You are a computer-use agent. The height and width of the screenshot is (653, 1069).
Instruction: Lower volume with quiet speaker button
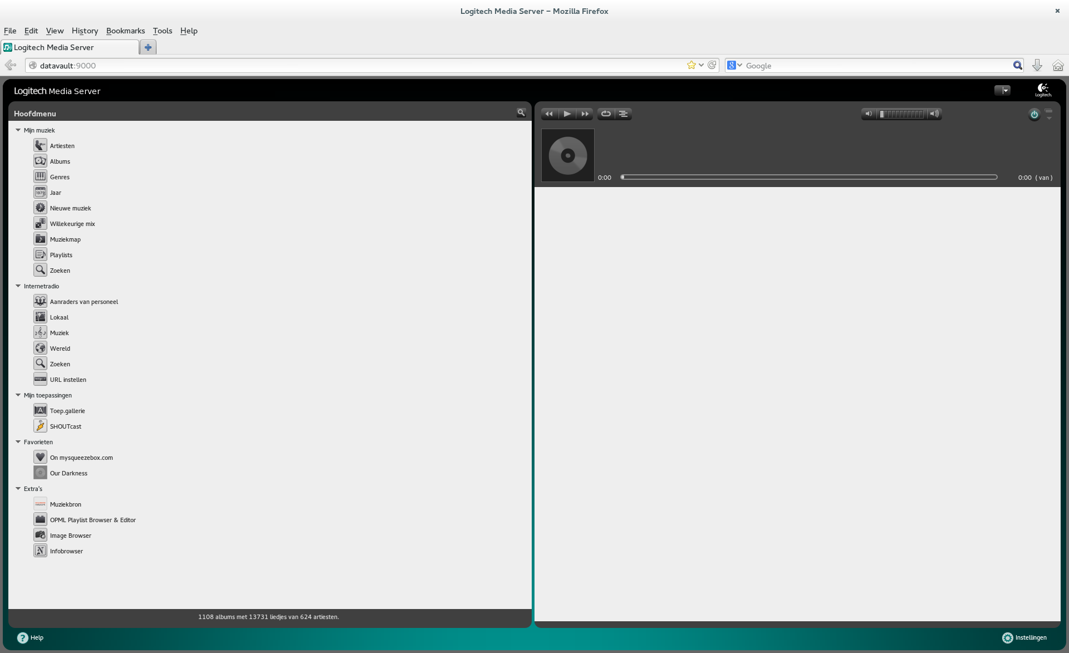[x=869, y=114]
